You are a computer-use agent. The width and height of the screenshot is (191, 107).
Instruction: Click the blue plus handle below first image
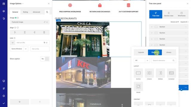tap(99, 57)
